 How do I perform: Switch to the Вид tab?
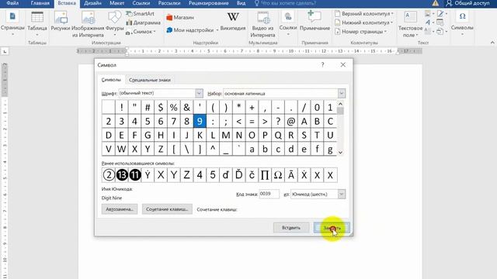click(x=241, y=3)
